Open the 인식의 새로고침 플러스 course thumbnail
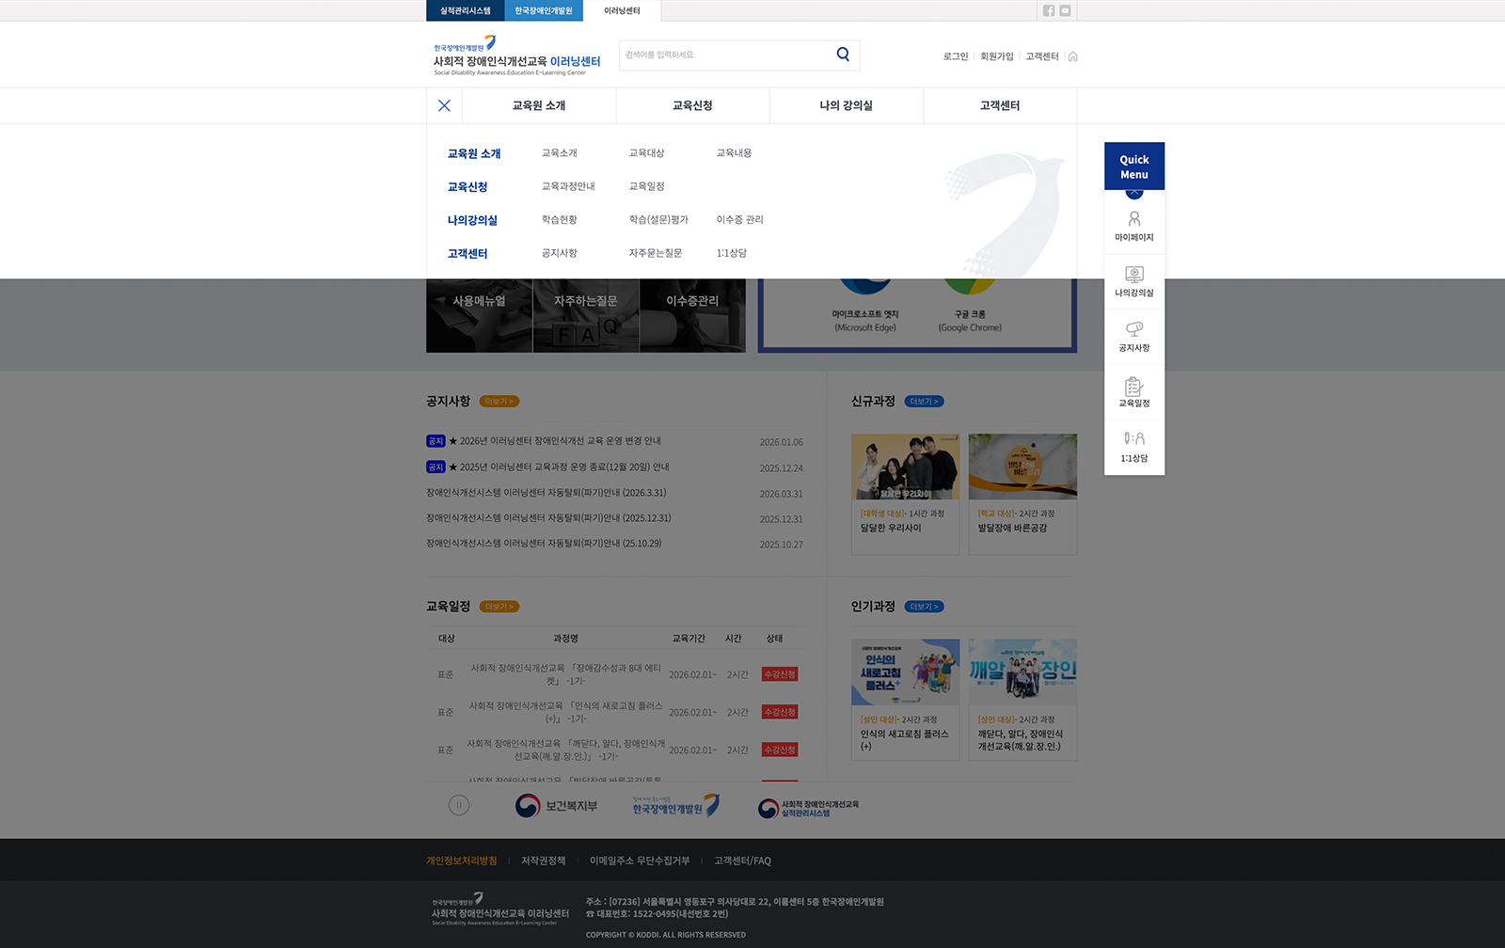1505x948 pixels. coord(905,672)
